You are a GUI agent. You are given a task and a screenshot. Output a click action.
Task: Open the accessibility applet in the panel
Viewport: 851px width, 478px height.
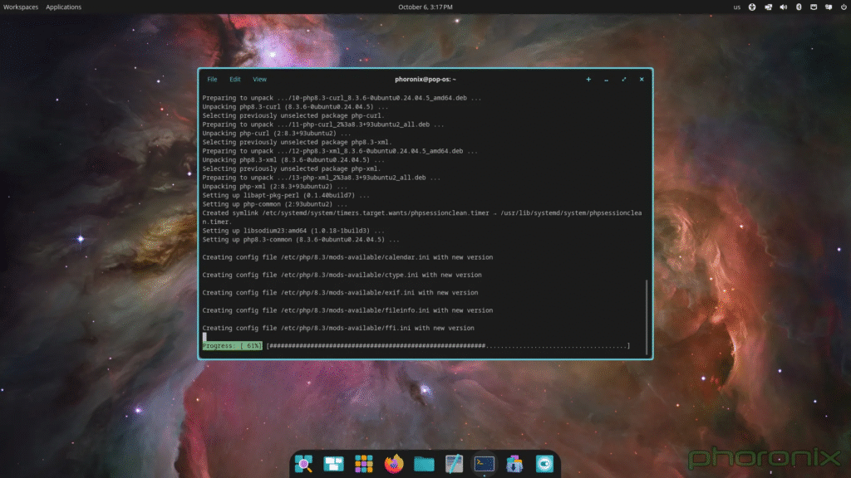click(x=752, y=7)
